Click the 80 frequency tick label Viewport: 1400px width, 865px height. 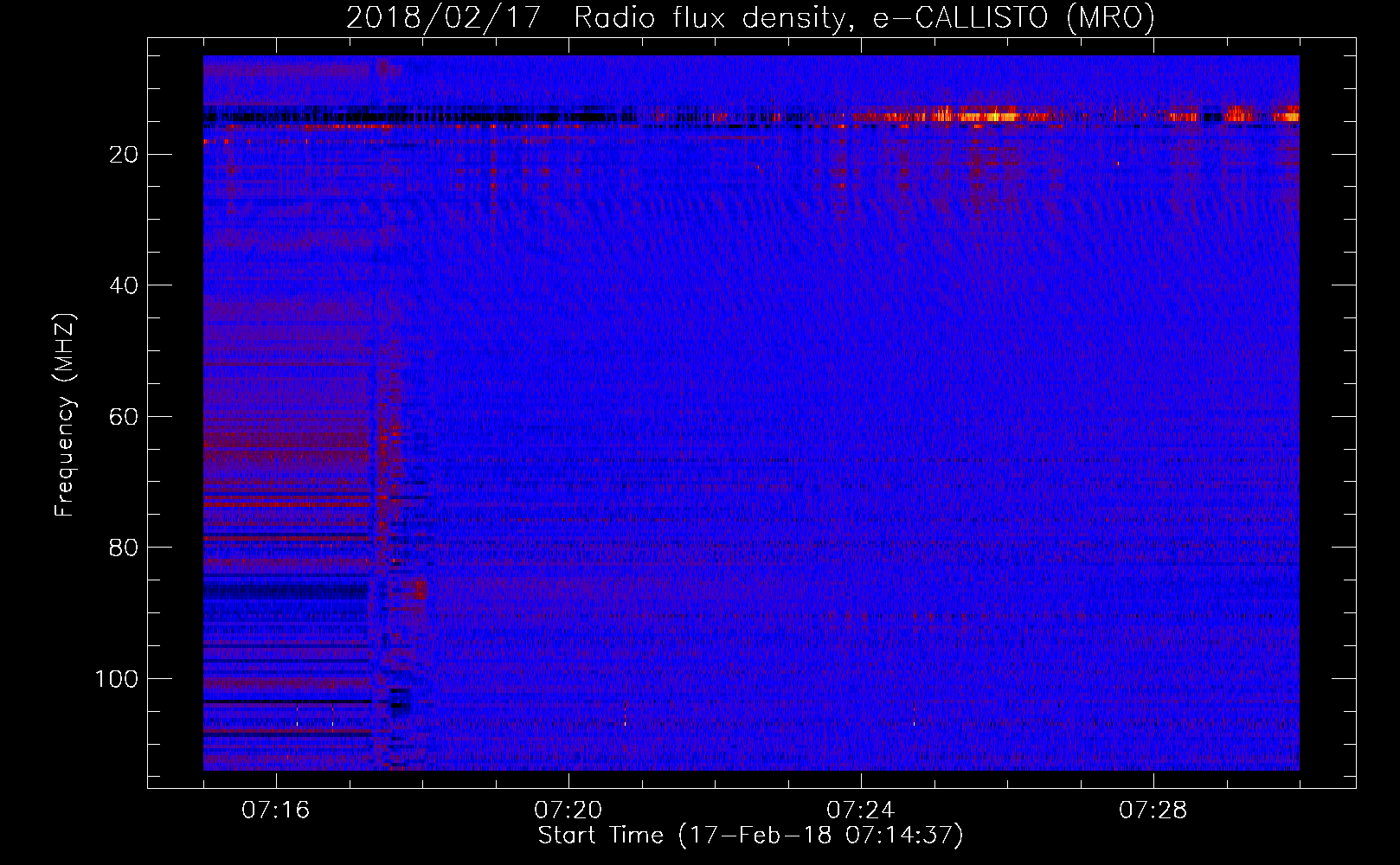point(125,548)
